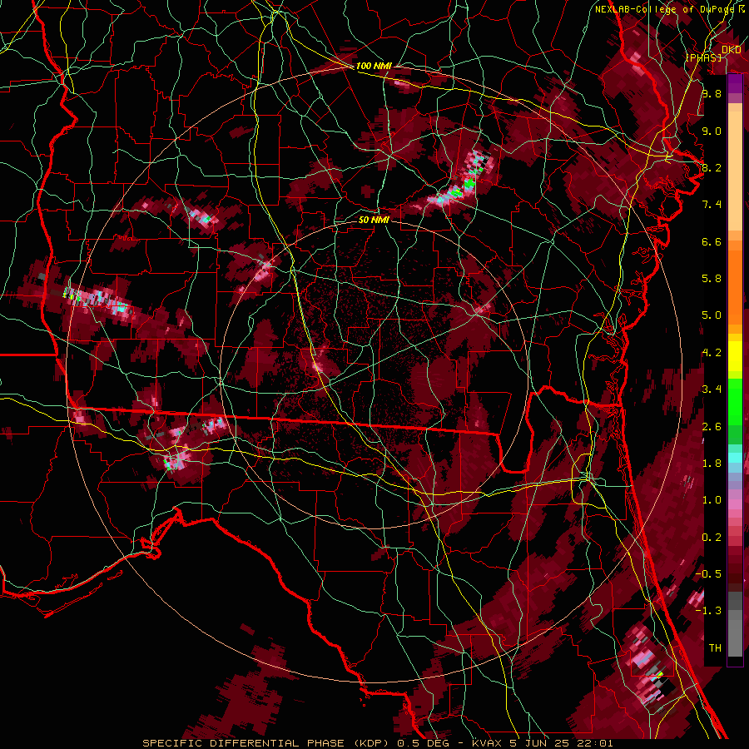Click the 6.6 value on the color scale
Viewport: 749px width, 749px height.
point(712,241)
